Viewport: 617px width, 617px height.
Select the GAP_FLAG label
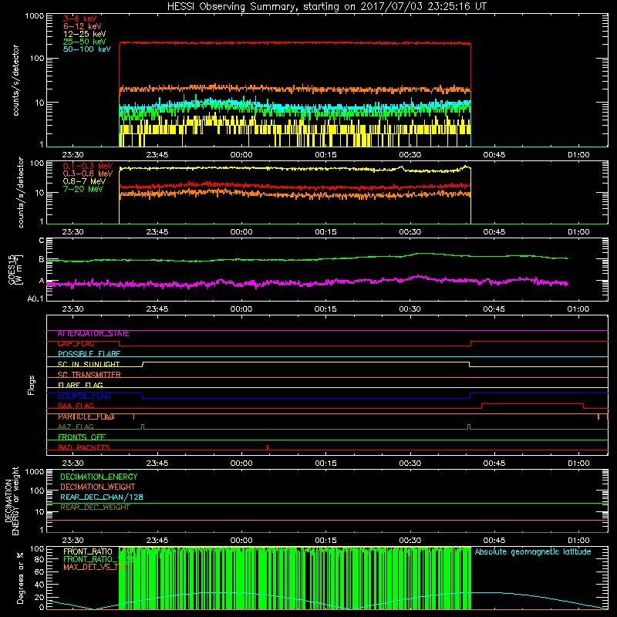coord(76,344)
